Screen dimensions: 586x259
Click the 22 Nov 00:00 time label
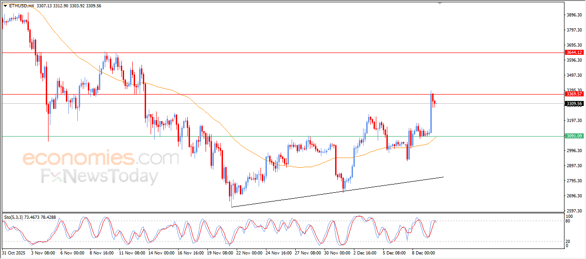pyautogui.click(x=250, y=252)
